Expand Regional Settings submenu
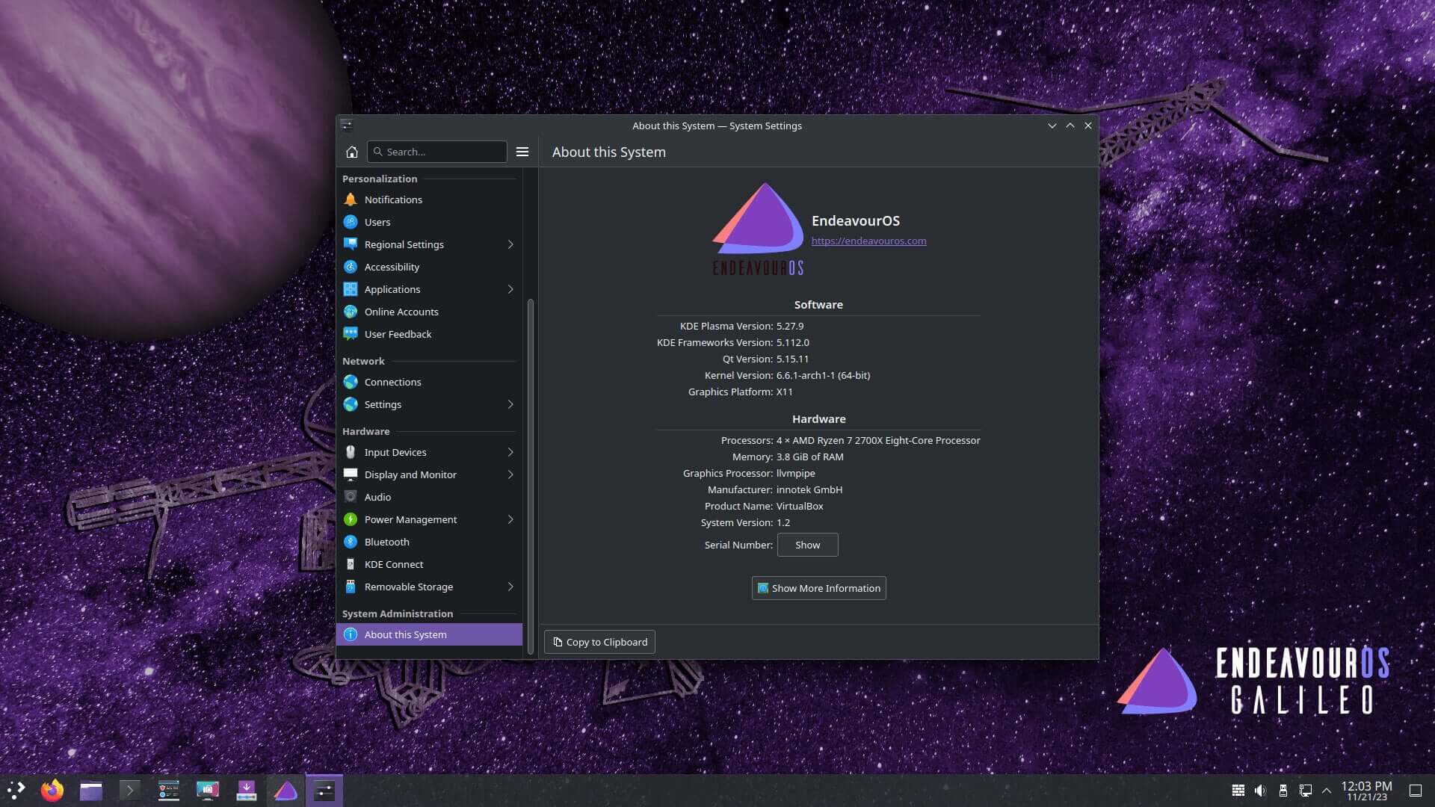Viewport: 1435px width, 807px height. pos(510,244)
